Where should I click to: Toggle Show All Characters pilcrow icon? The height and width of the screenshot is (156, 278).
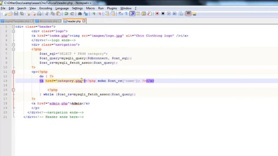[126, 14]
